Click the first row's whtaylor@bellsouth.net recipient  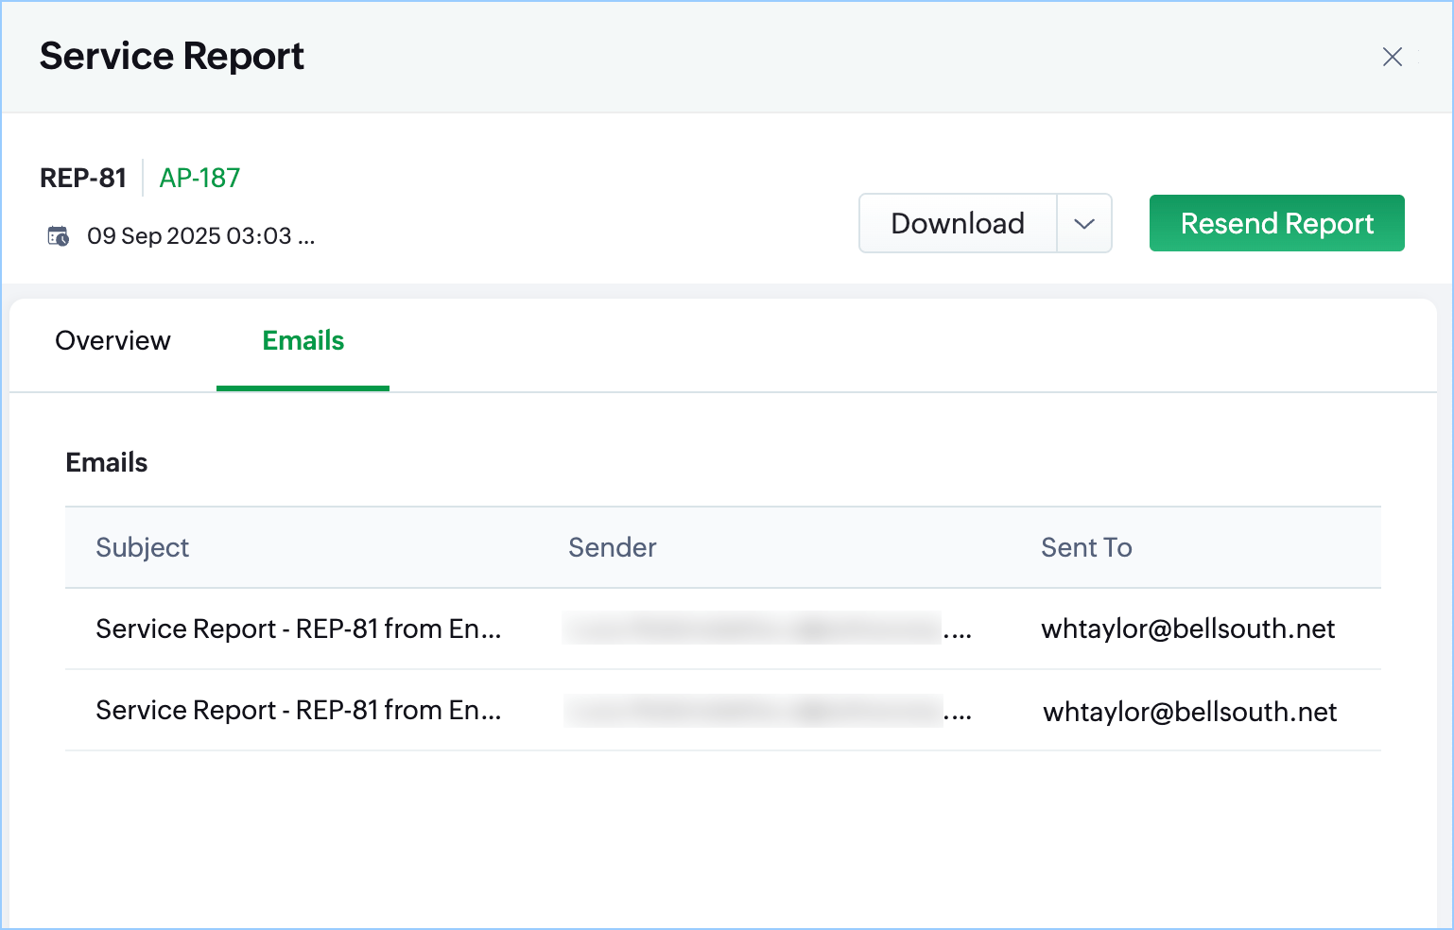(x=1187, y=629)
